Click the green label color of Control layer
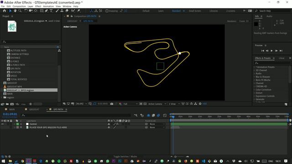The image size is (292, 164). [17, 124]
